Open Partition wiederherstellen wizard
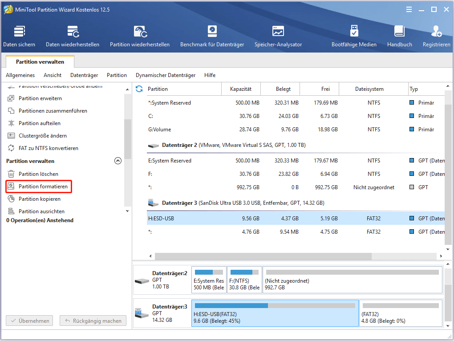454x341 pixels. pos(140,36)
